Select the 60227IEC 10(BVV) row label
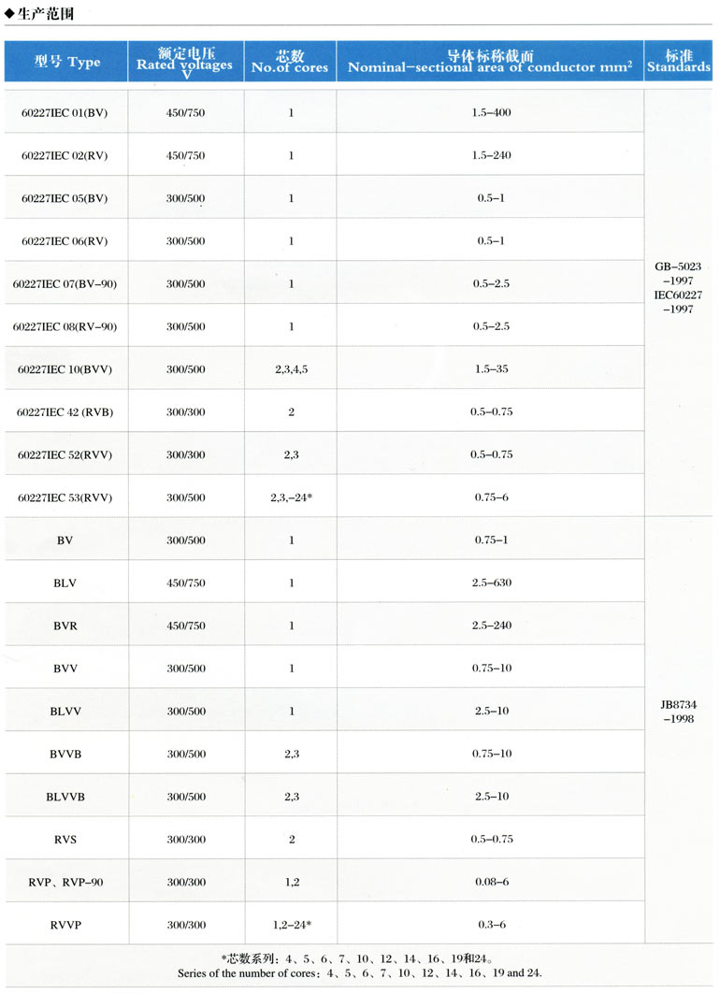Image resolution: width=720 pixels, height=993 pixels. pyautogui.click(x=65, y=369)
